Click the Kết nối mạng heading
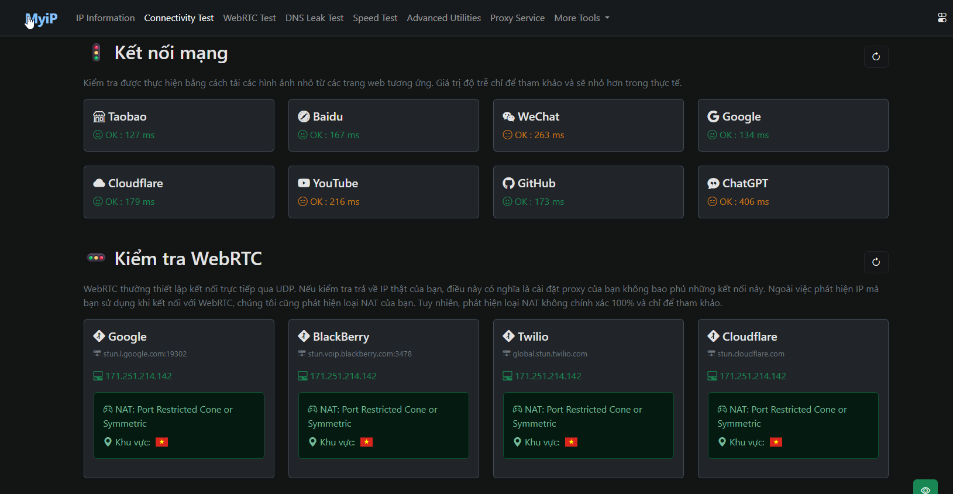Screen dimensions: 953x494 point(171,53)
